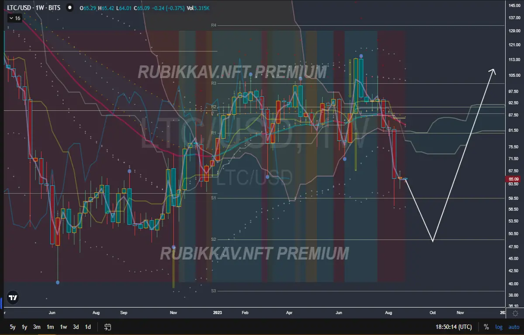This screenshot has height=335, width=524.
Task: Click the 2023 time axis label
Action: [217, 313]
